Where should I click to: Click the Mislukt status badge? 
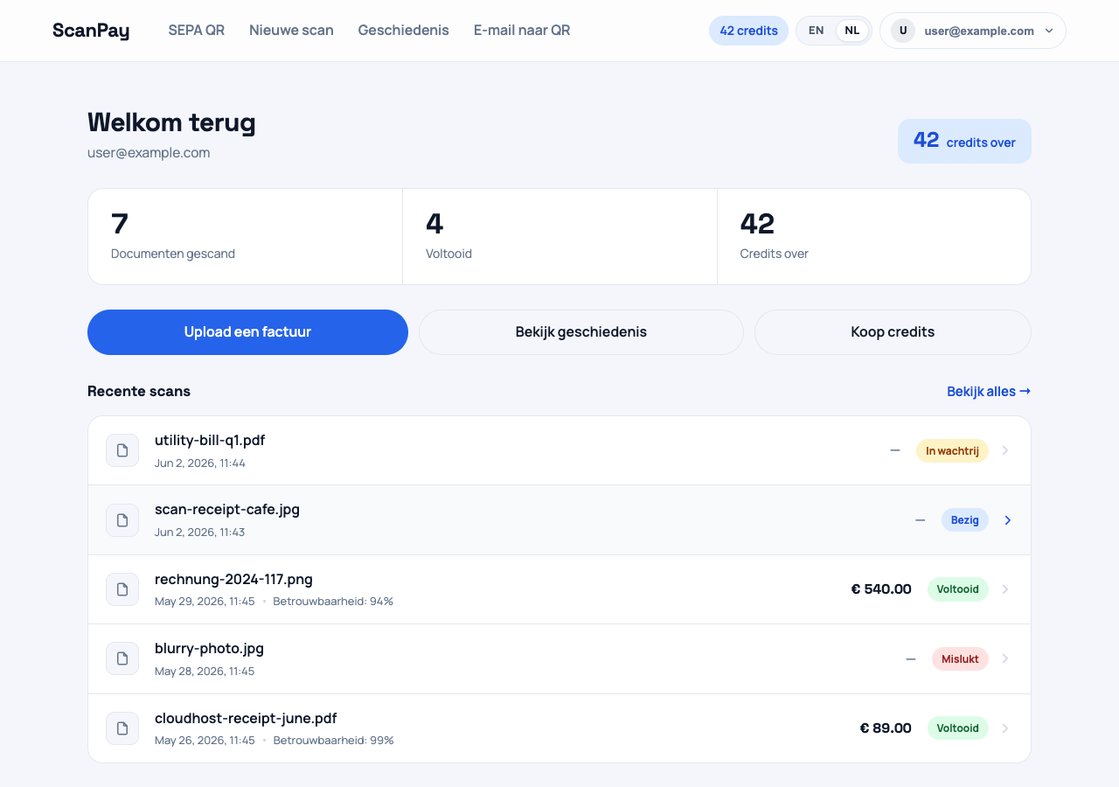[x=960, y=658]
